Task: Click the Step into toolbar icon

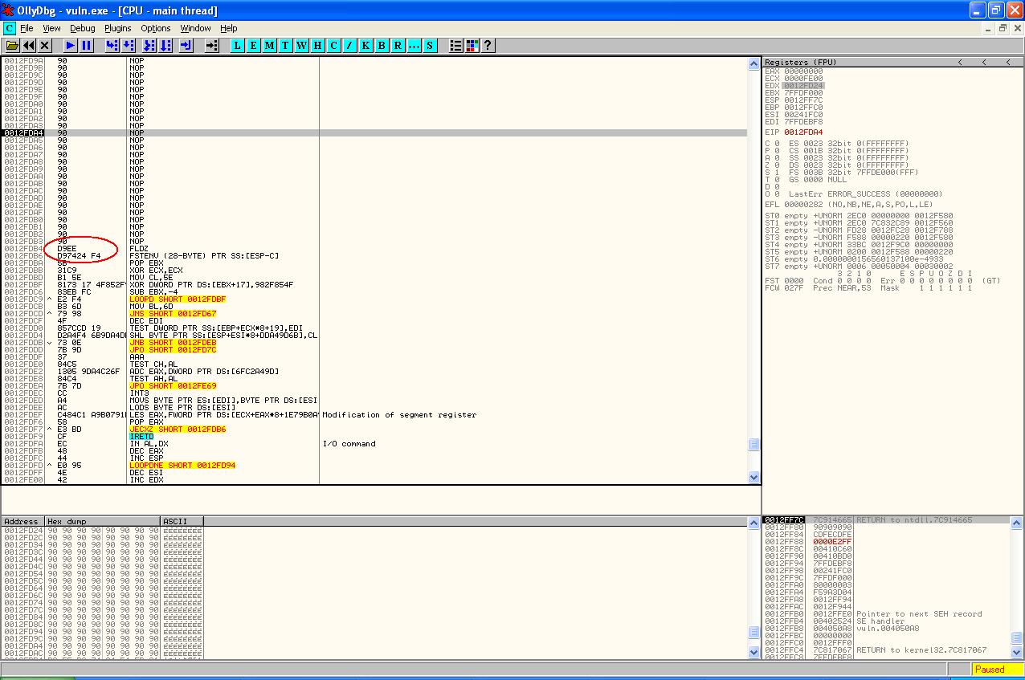Action: [x=112, y=46]
